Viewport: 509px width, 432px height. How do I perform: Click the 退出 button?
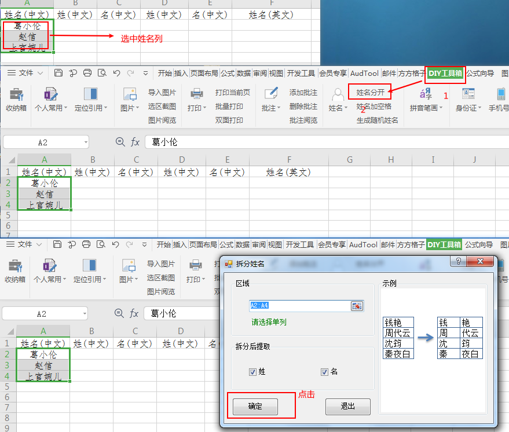point(347,407)
